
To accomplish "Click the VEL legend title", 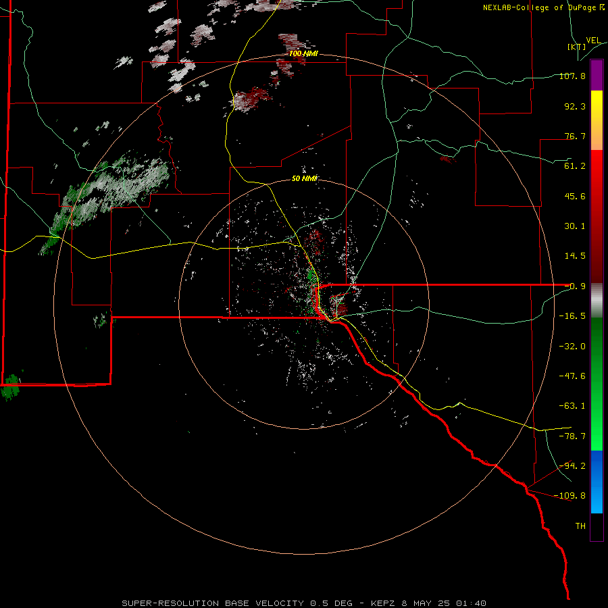I will tap(593, 41).
